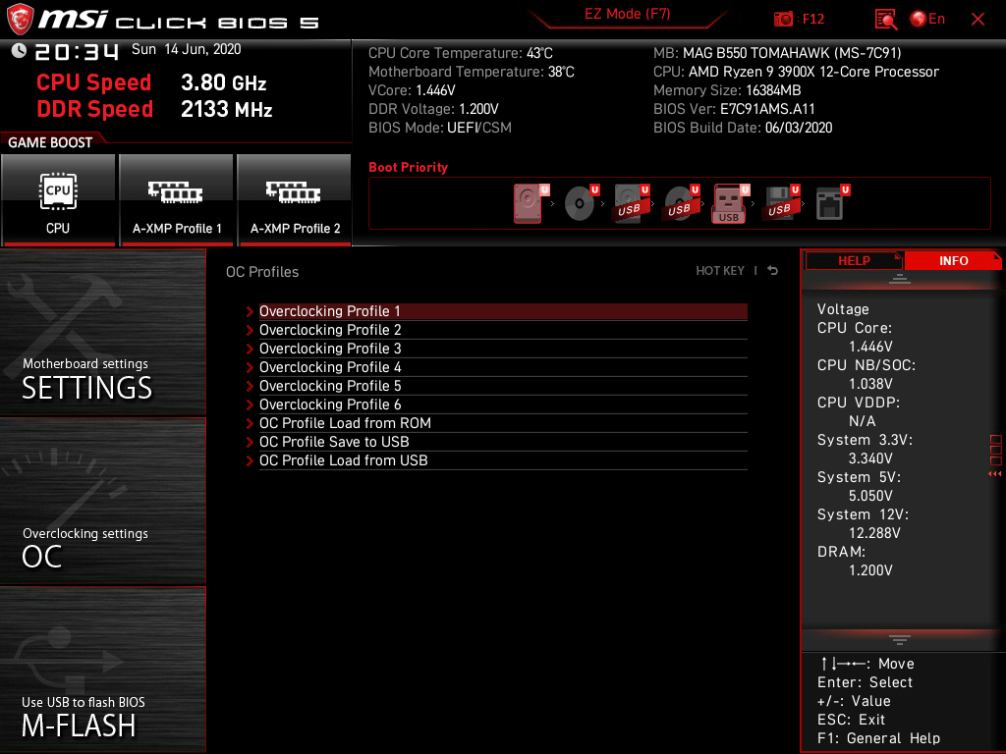Screen dimensions: 1006x754
Task: Click the System 12V 12.288V value
Action: [x=874, y=533]
